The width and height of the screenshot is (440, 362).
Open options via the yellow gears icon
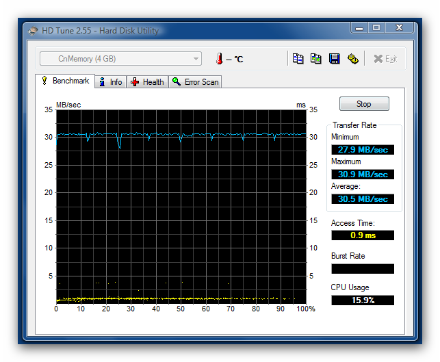(x=352, y=59)
